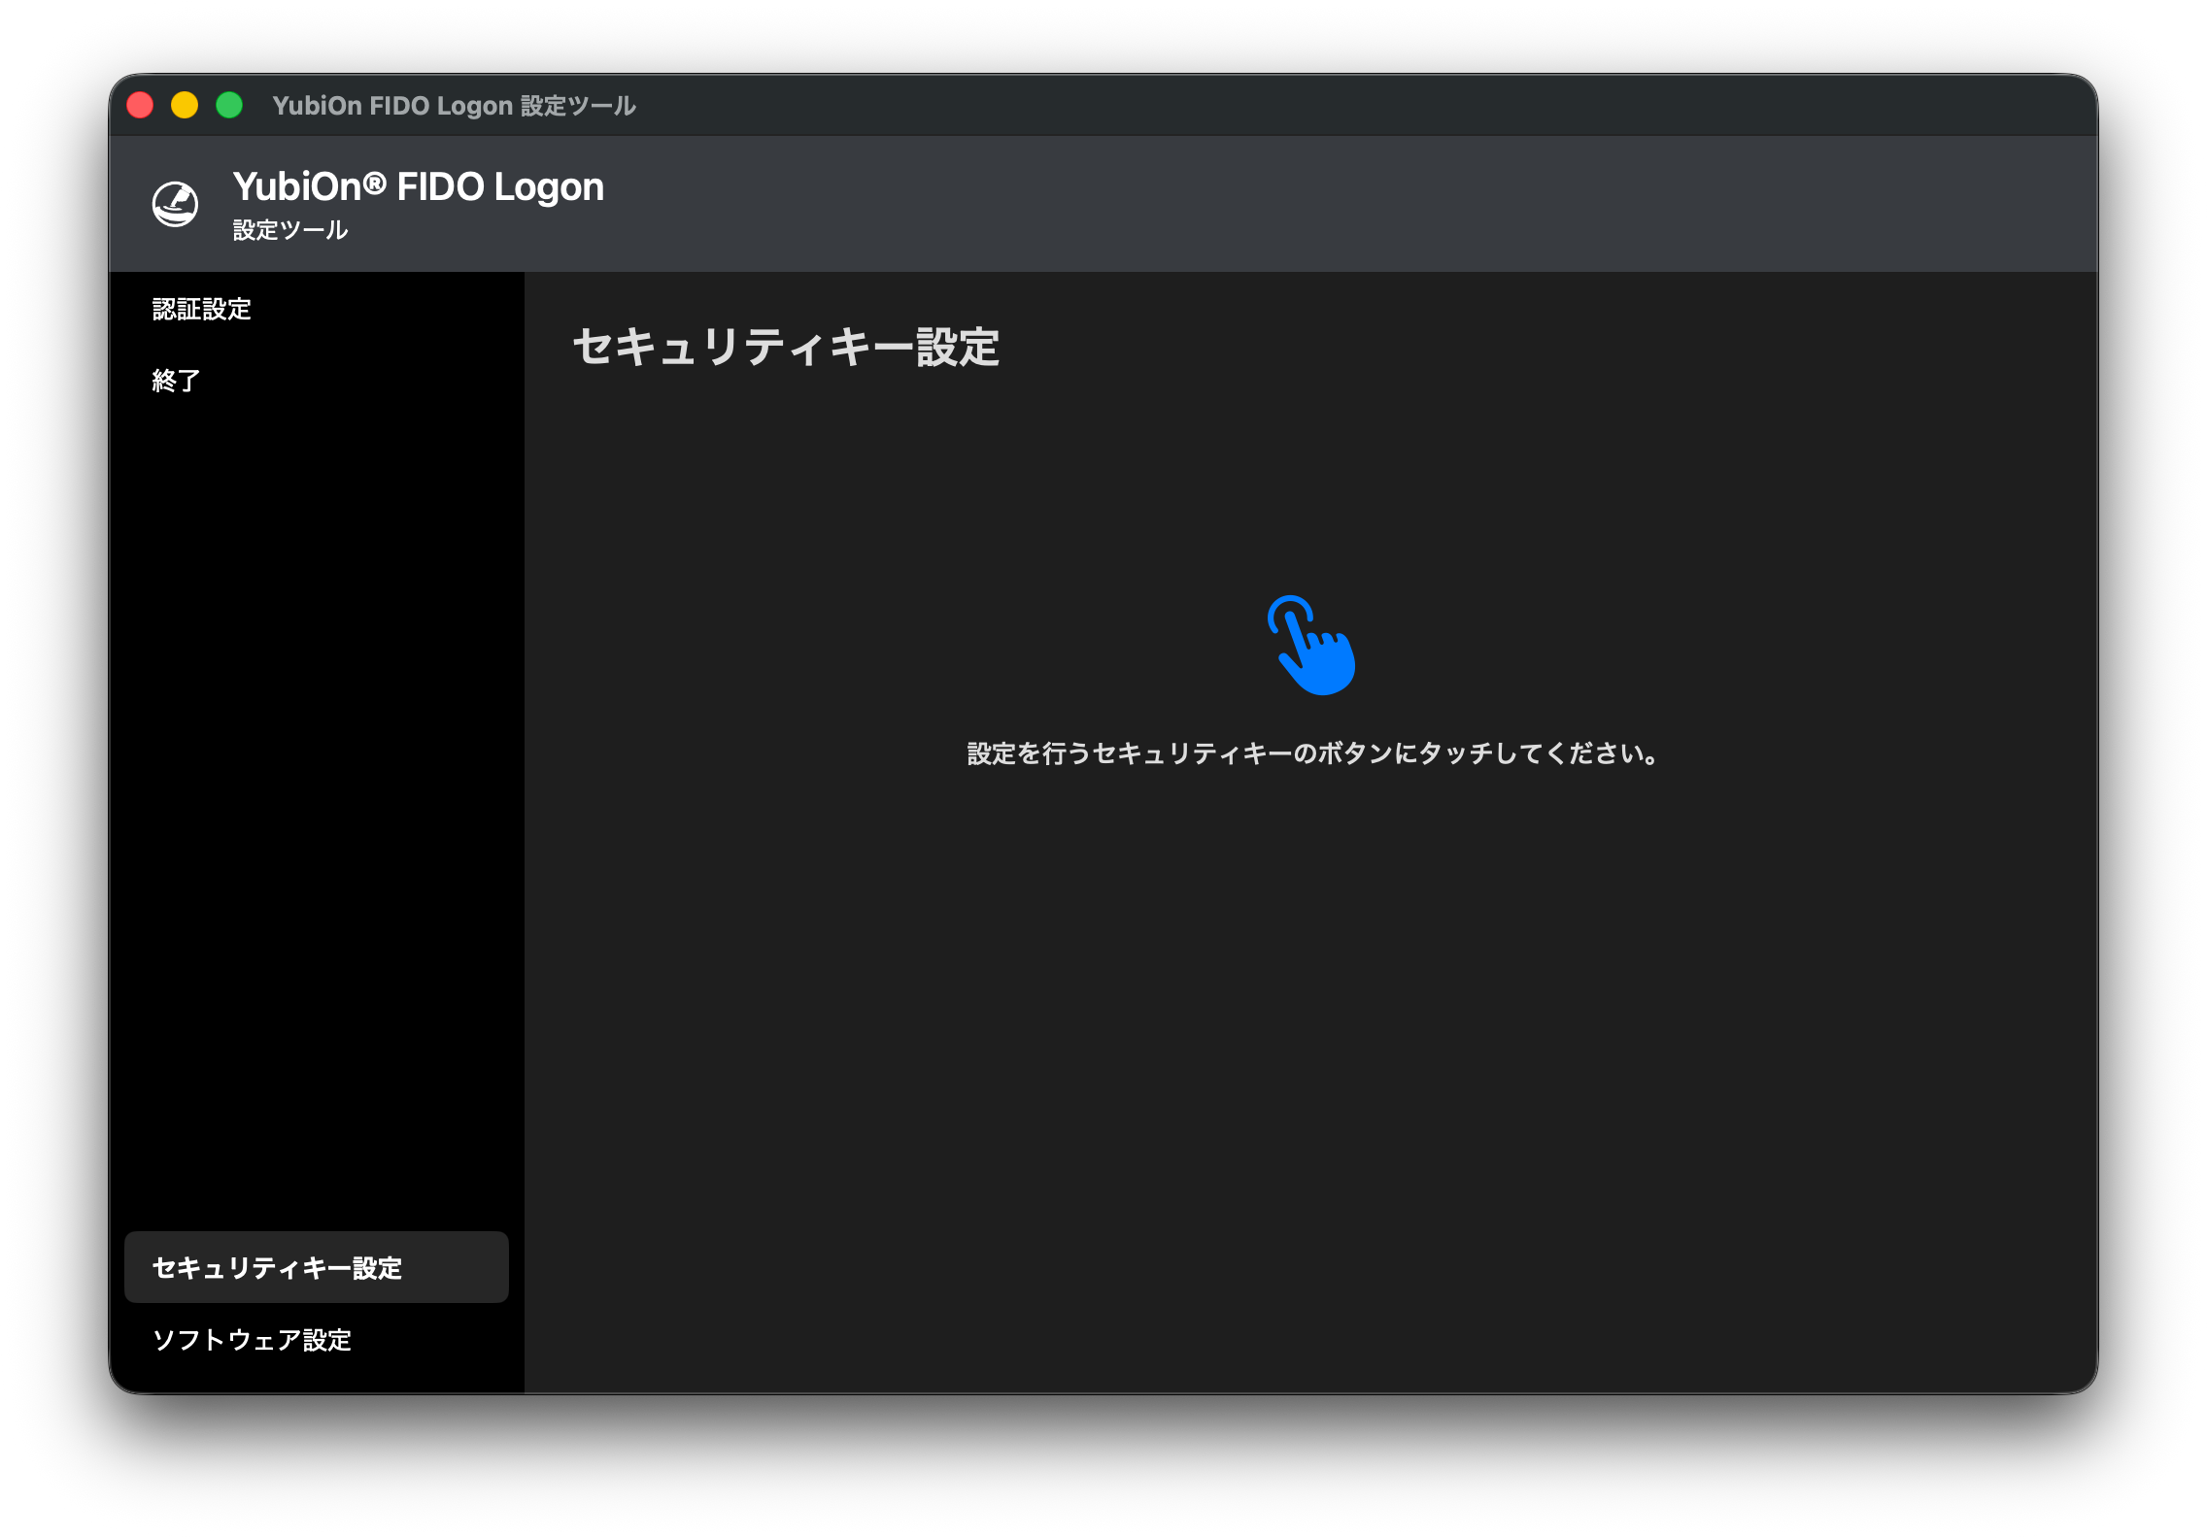Click the yellow minimize window button
Screen dimensions: 2207x1538
tap(185, 105)
